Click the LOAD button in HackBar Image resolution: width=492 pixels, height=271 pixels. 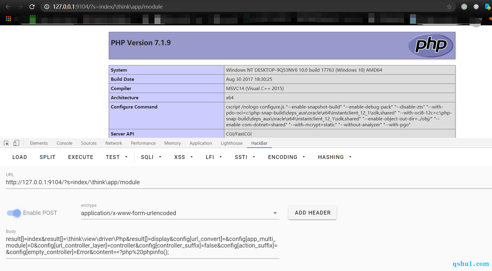(20, 157)
